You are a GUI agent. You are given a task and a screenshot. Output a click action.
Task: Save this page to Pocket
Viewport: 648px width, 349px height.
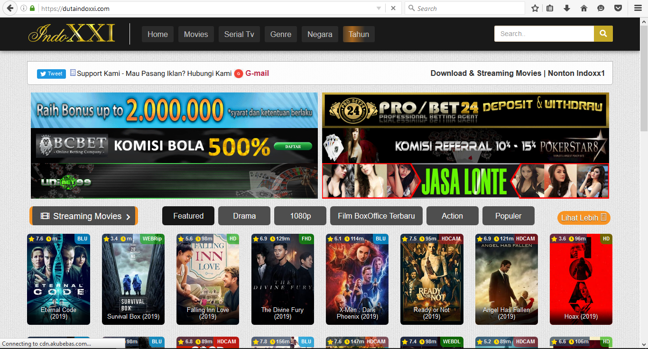point(618,8)
